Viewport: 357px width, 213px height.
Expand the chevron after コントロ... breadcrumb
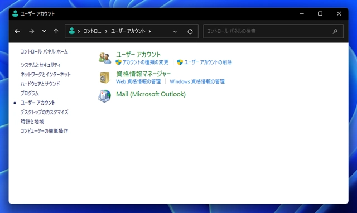(x=106, y=31)
